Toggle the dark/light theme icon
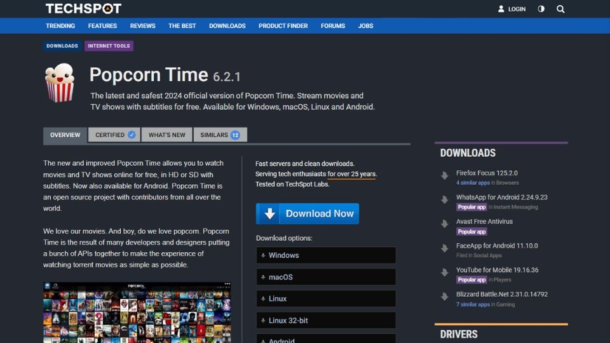Image resolution: width=610 pixels, height=343 pixels. [541, 9]
